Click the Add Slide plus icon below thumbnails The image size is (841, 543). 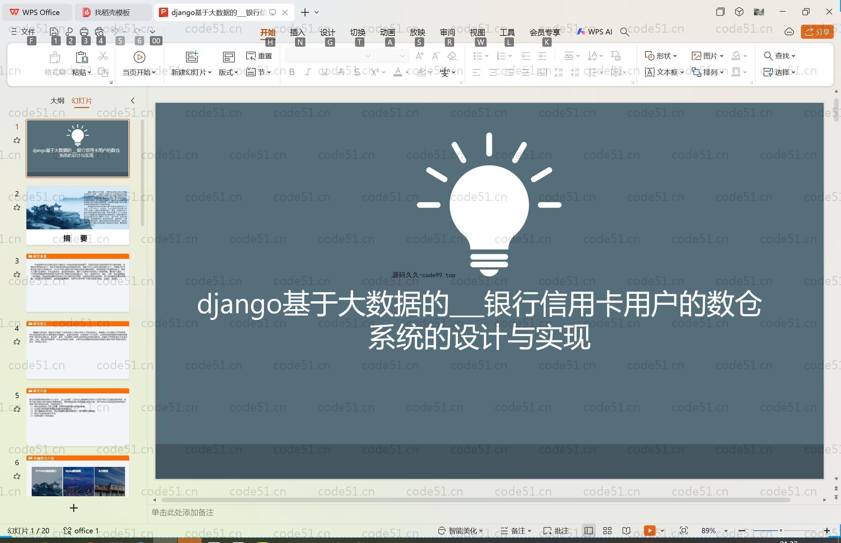[x=74, y=508]
